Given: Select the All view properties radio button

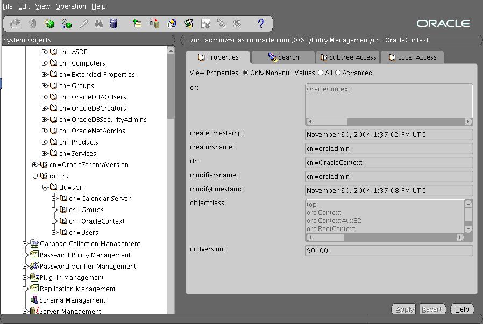Looking at the screenshot, I should 321,73.
